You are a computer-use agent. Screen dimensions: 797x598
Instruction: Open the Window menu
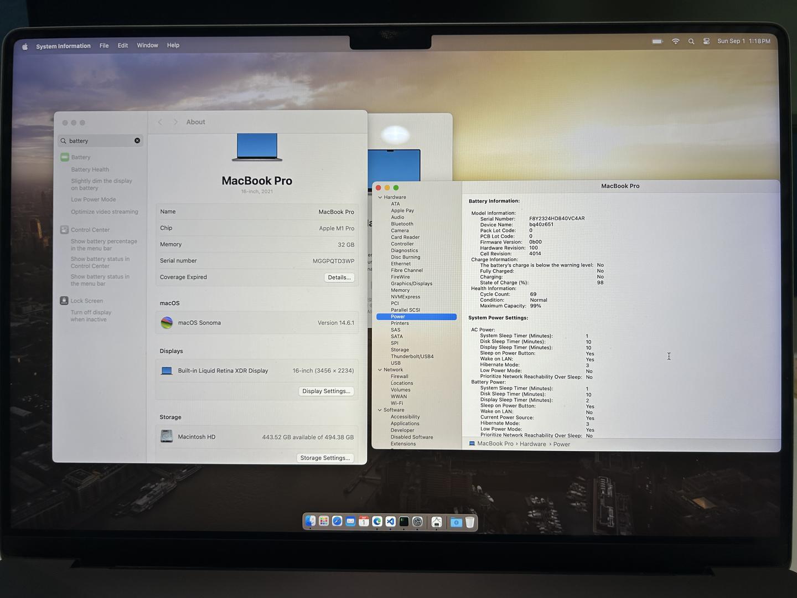147,45
